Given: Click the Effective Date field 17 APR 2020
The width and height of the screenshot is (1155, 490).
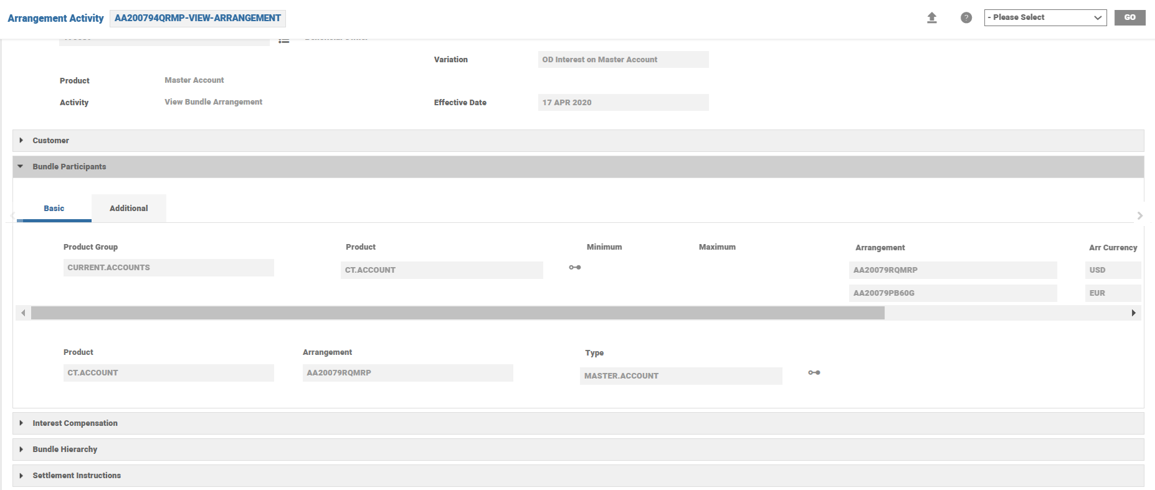Looking at the screenshot, I should 622,103.
